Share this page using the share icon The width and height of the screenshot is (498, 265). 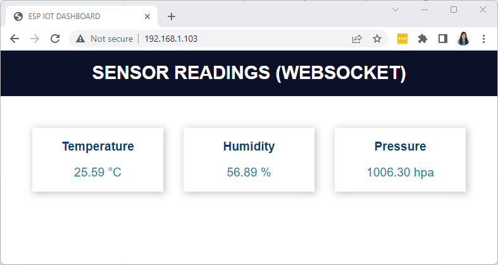click(x=357, y=39)
